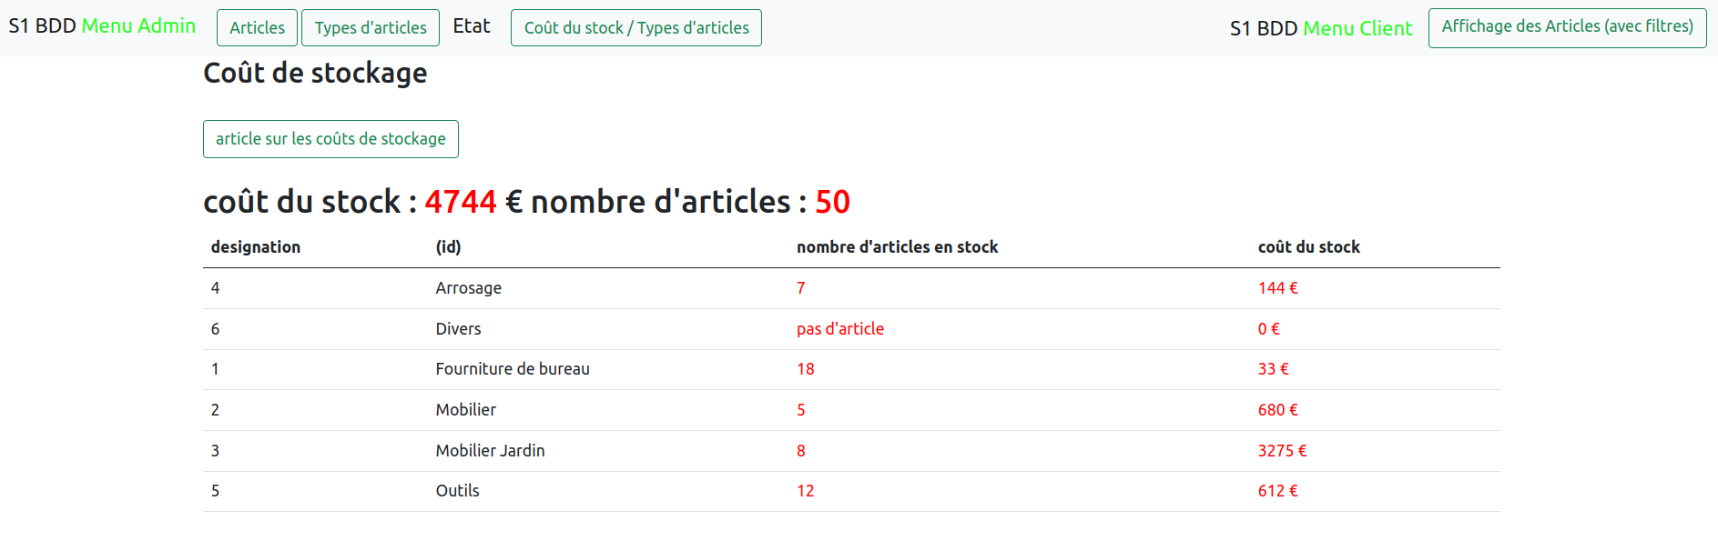Click the 'Etat' label in navbar

(471, 26)
